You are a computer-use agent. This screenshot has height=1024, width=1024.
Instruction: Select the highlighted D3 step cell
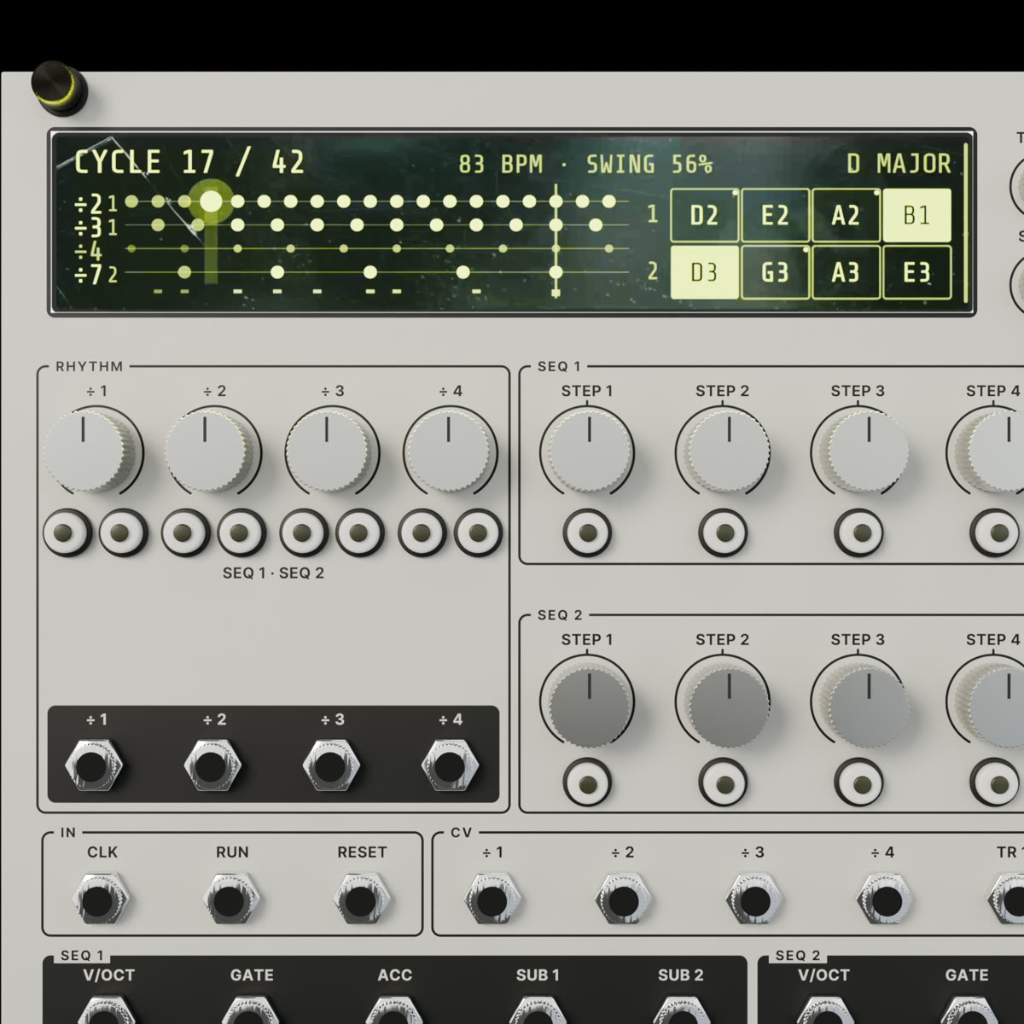pyautogui.click(x=705, y=272)
